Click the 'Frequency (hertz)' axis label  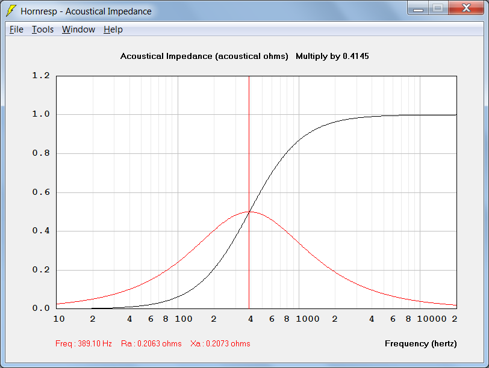click(x=421, y=343)
